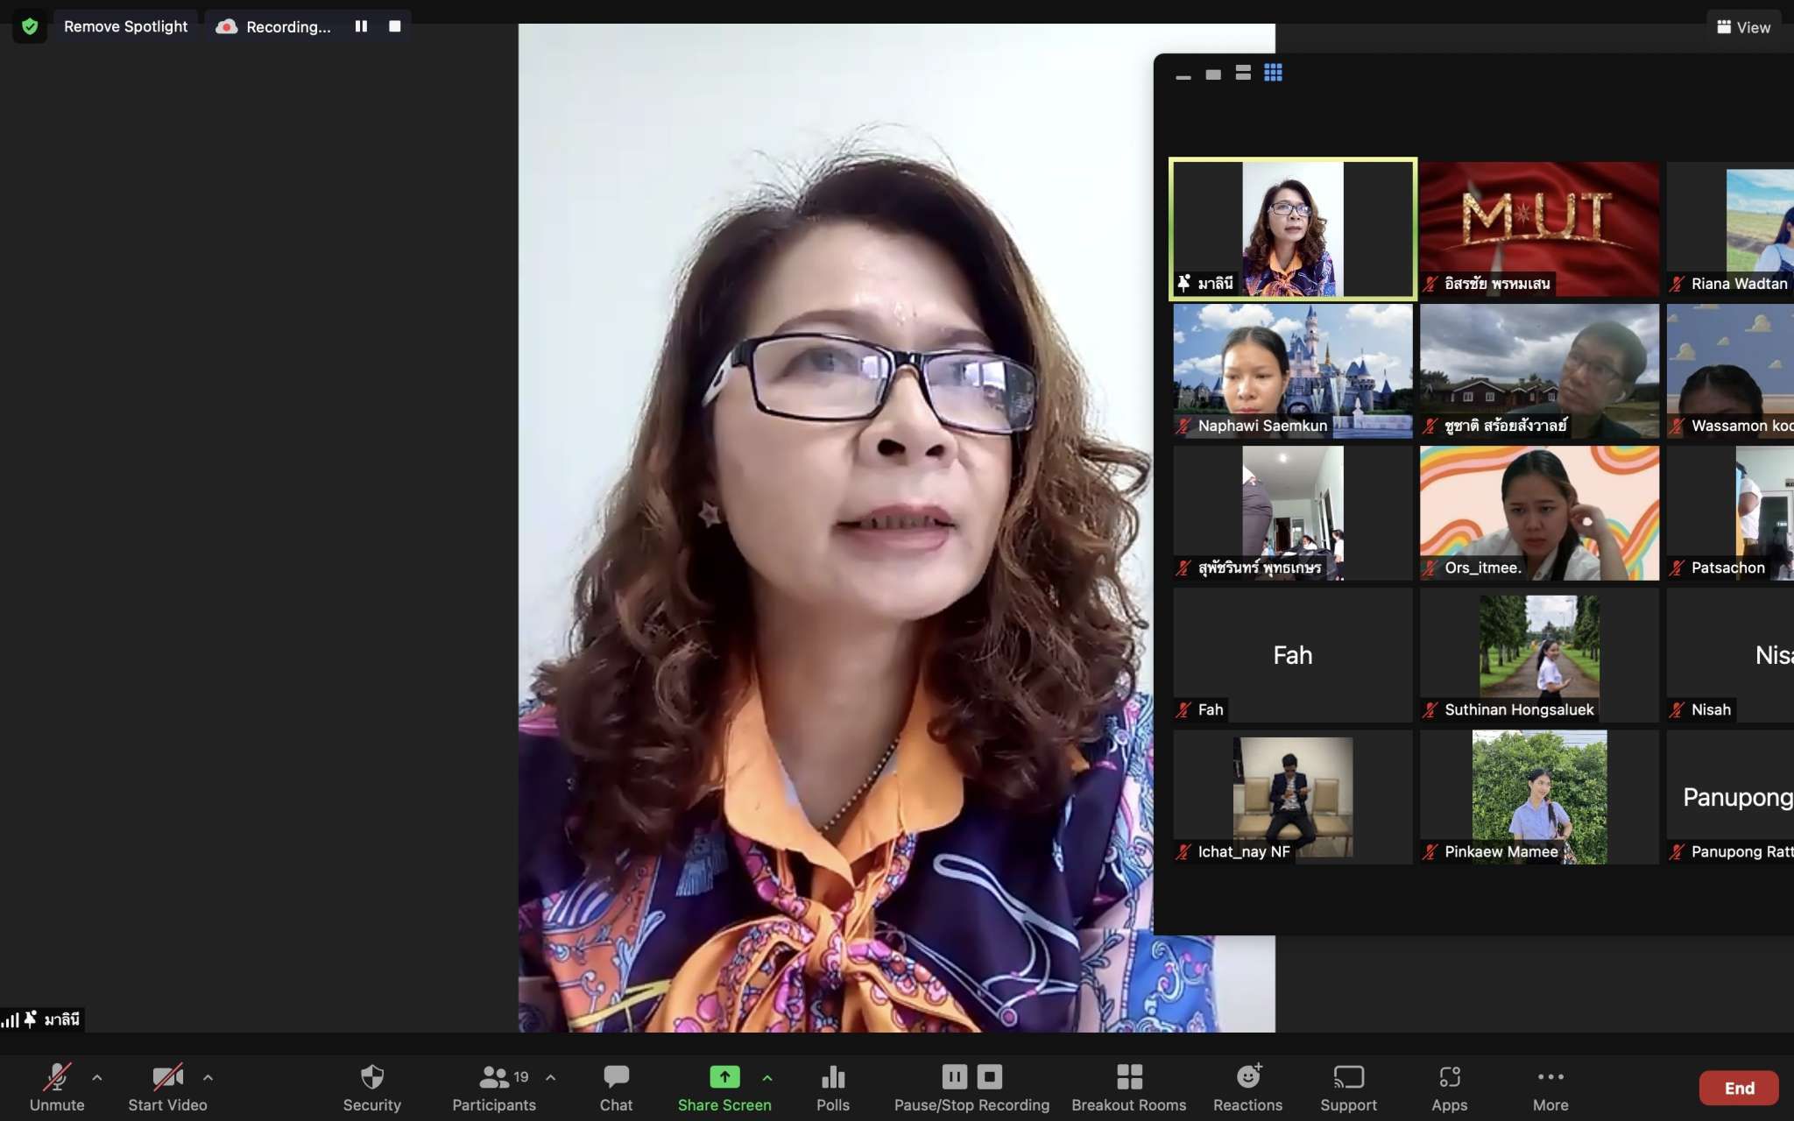
Task: Open the View menu
Action: [1743, 27]
